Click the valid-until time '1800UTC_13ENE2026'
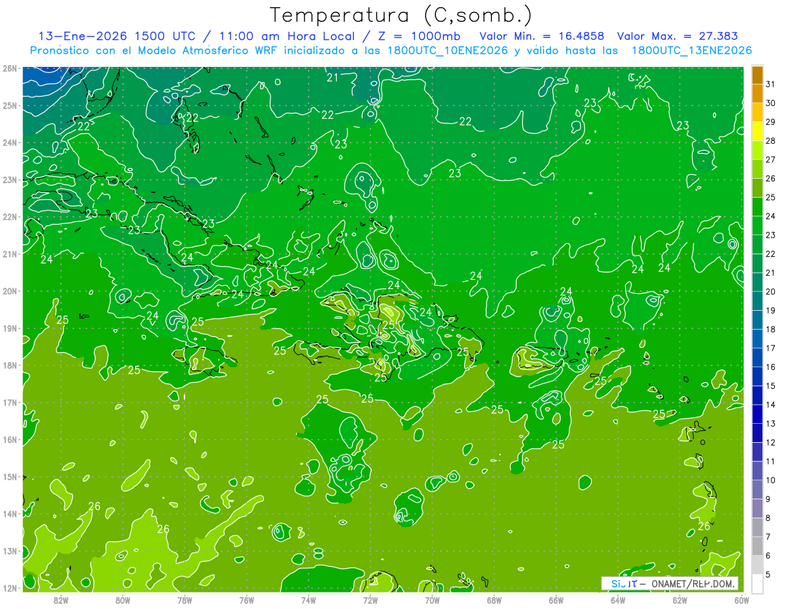Image resolution: width=788 pixels, height=609 pixels. pos(691,51)
